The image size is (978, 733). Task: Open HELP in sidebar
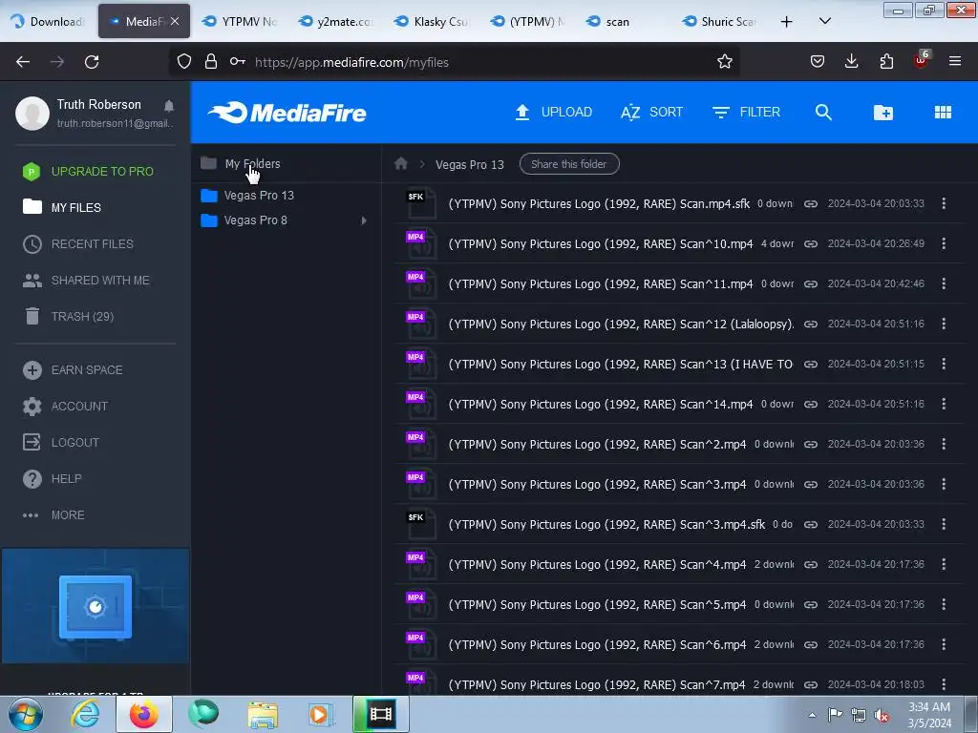pyautogui.click(x=53, y=479)
